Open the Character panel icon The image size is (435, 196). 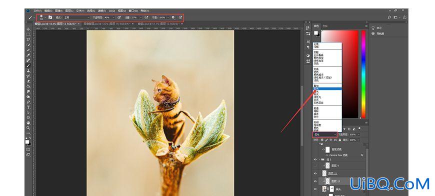[x=308, y=41]
